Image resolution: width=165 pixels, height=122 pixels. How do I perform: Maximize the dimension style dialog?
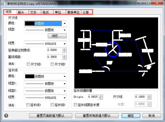coord(148,3)
